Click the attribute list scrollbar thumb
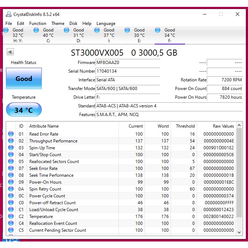 (239, 173)
